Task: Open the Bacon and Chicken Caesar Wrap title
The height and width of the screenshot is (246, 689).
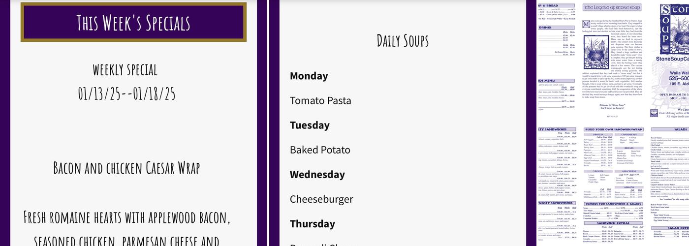Action: point(126,168)
